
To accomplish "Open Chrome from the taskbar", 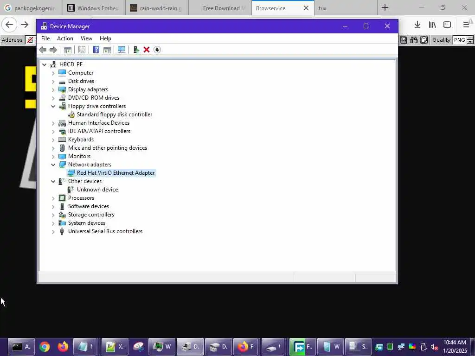I will pos(44,347).
